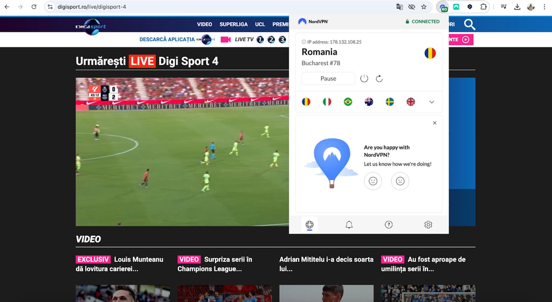This screenshot has width=552, height=302.
Task: Open NordVPN settings gear tab
Action: tap(428, 224)
